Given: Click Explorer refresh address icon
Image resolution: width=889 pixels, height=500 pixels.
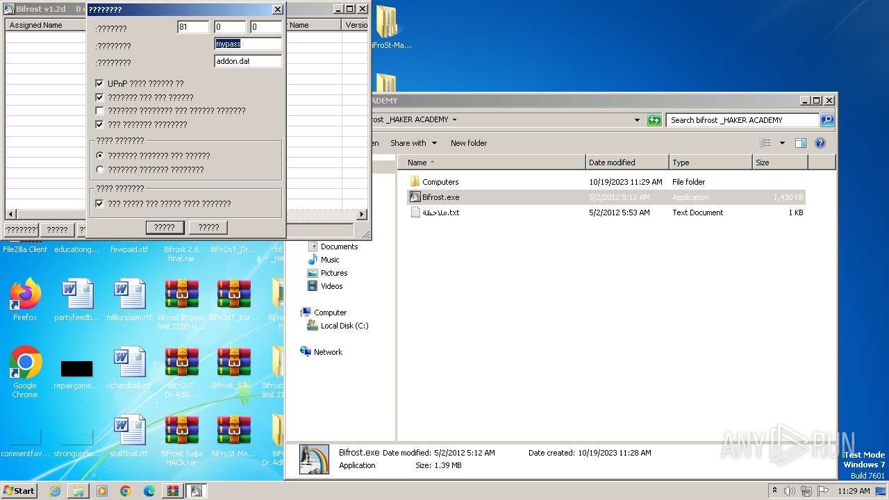Looking at the screenshot, I should [x=654, y=120].
